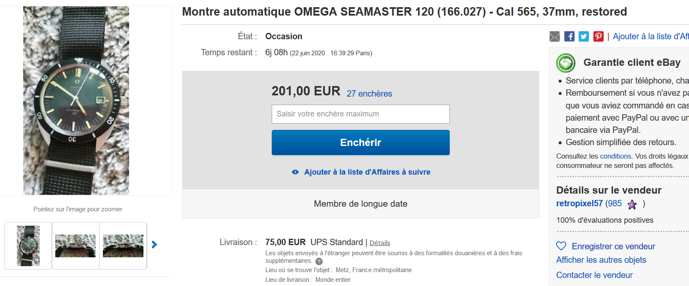Focus the maximum bid input field
This screenshot has width=689, height=286.
click(360, 114)
